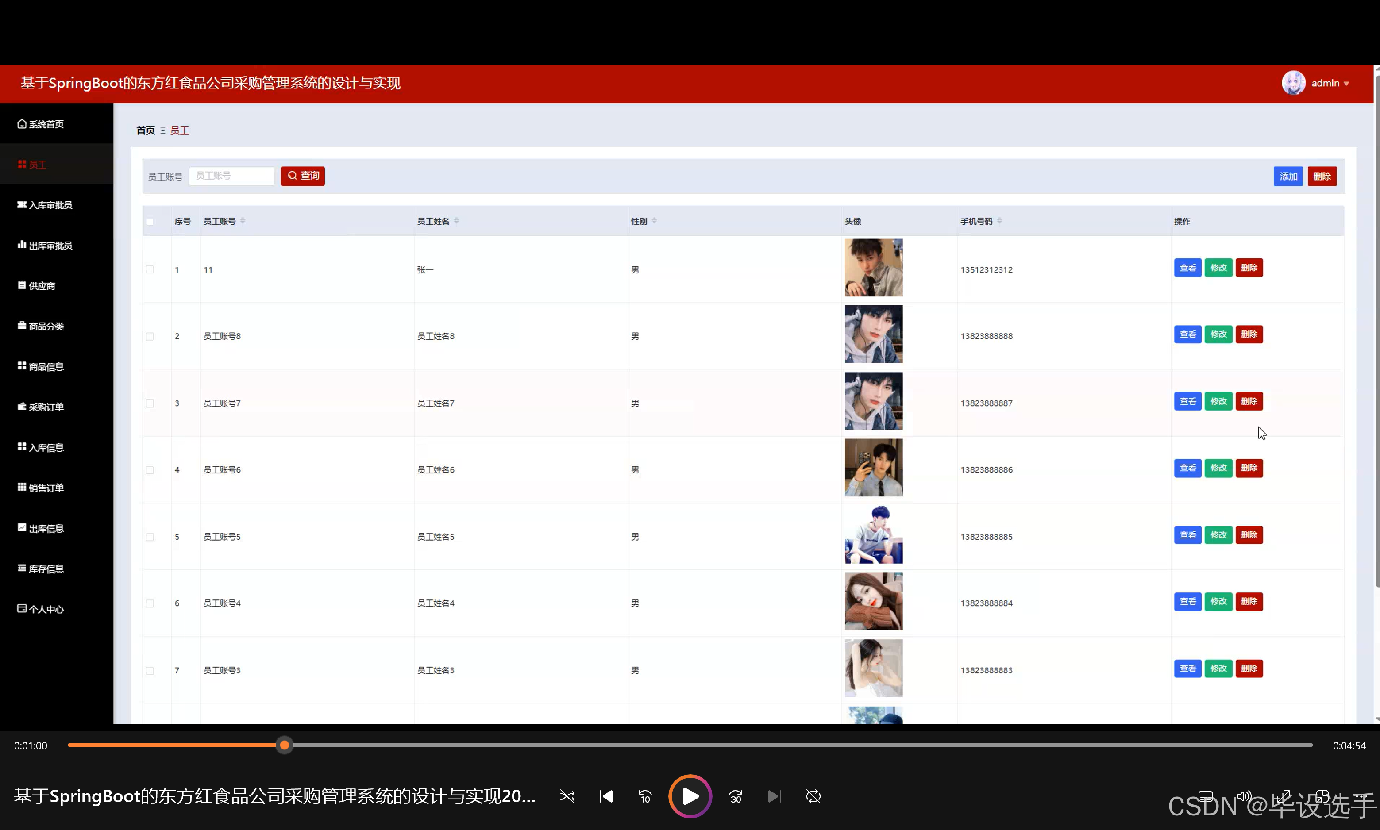The width and height of the screenshot is (1380, 830).
Task: Expand the admin user dropdown arrow
Action: pyautogui.click(x=1346, y=83)
